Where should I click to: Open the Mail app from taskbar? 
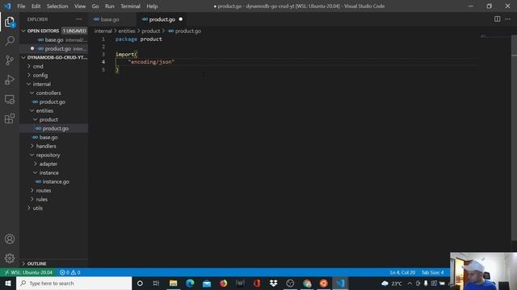pyautogui.click(x=207, y=283)
